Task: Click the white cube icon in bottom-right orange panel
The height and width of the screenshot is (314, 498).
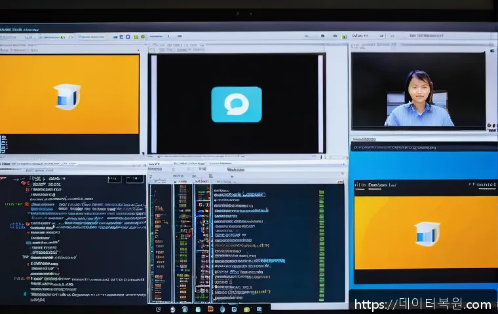Action: click(427, 233)
